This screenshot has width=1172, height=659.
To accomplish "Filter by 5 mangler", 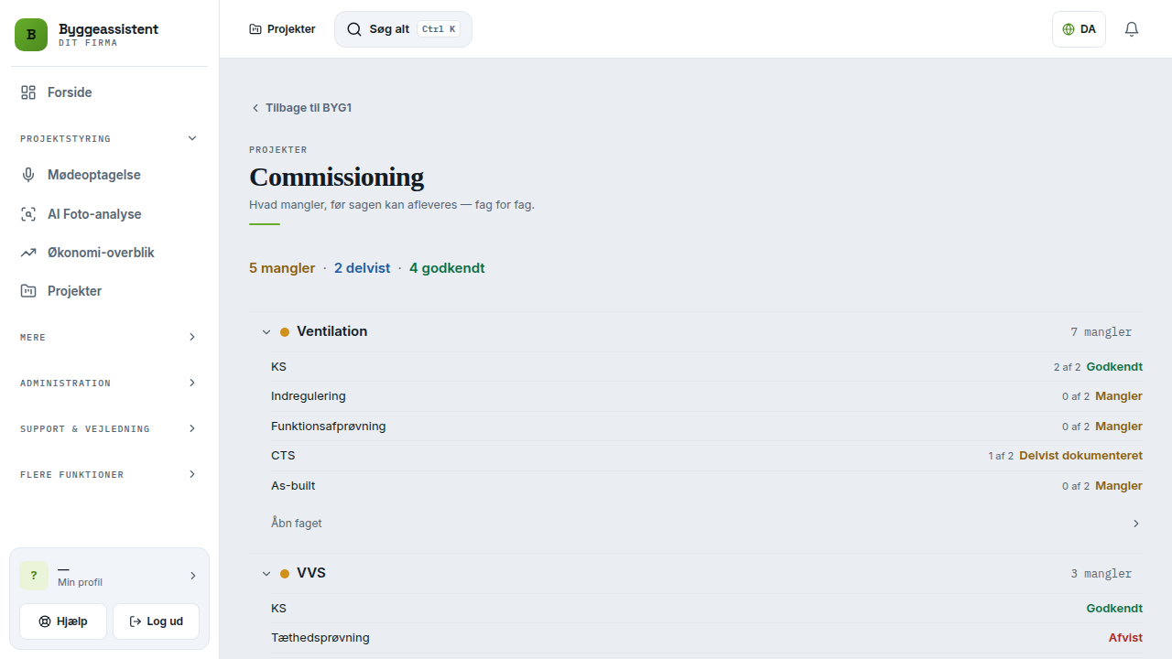I will point(282,268).
